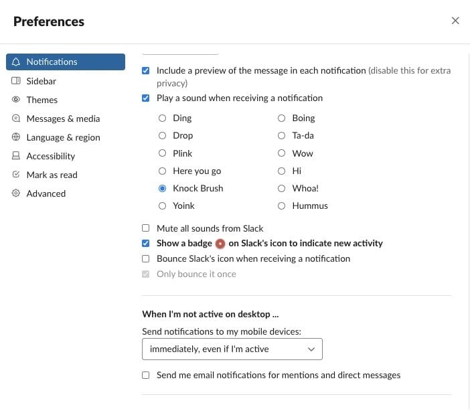
Task: Enable email notifications for mentions checkbox
Action: point(146,376)
